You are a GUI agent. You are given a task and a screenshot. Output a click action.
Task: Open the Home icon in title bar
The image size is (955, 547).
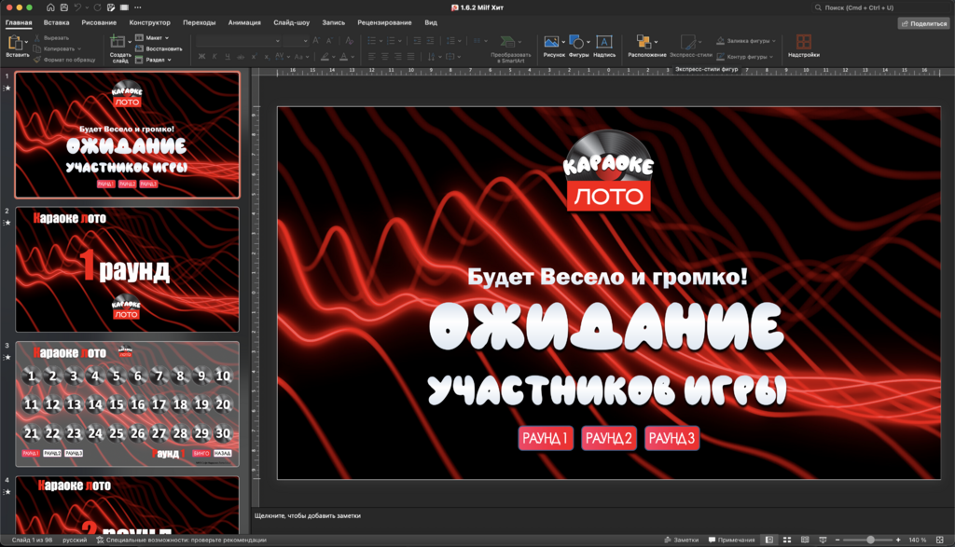point(50,7)
